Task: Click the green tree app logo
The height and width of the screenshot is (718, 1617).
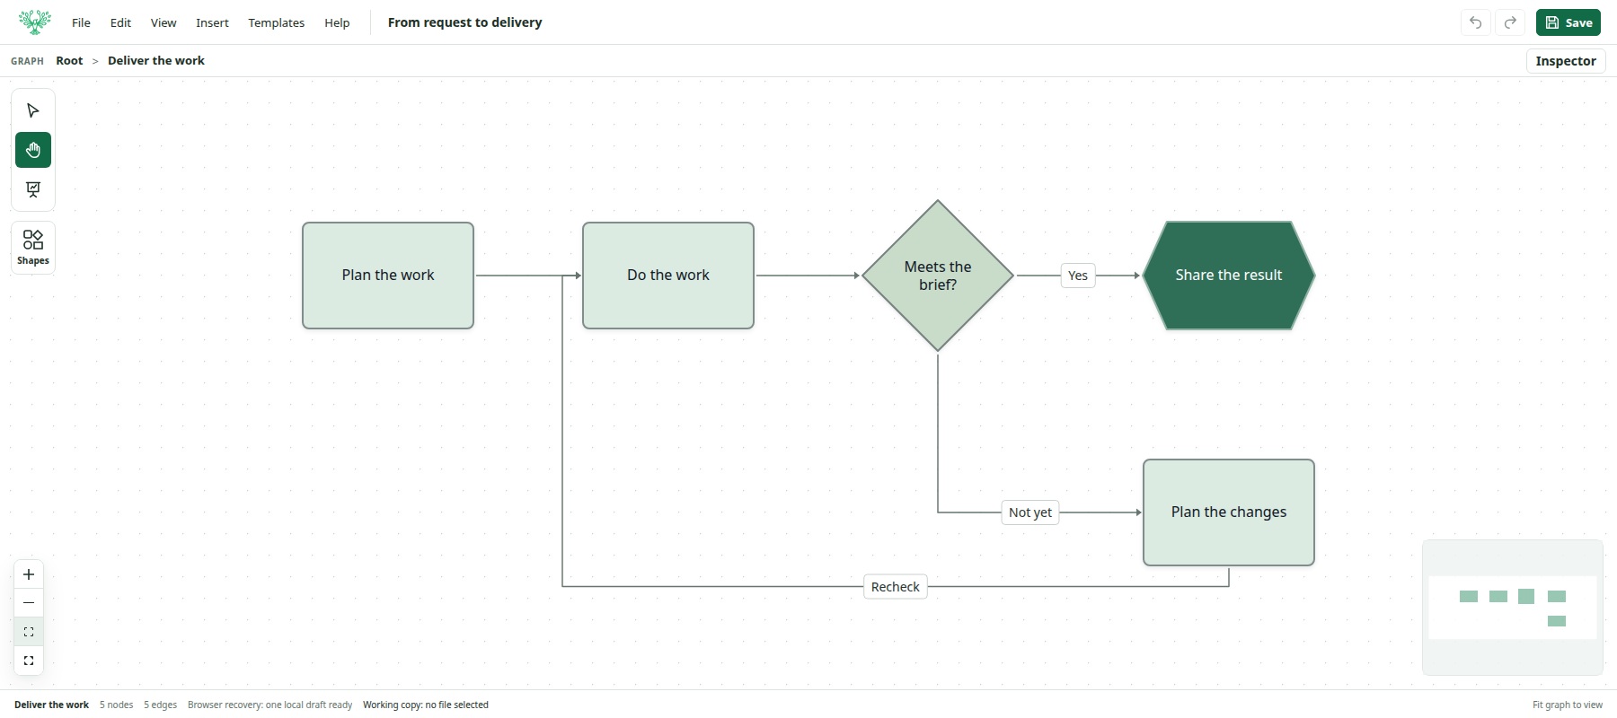Action: 34,22
